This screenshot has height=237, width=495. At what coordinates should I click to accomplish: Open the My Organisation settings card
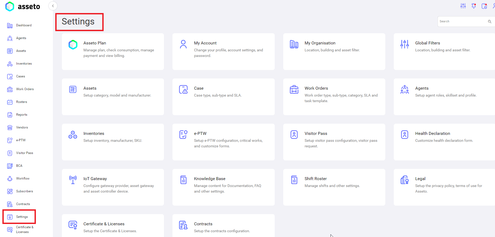pos(334,52)
